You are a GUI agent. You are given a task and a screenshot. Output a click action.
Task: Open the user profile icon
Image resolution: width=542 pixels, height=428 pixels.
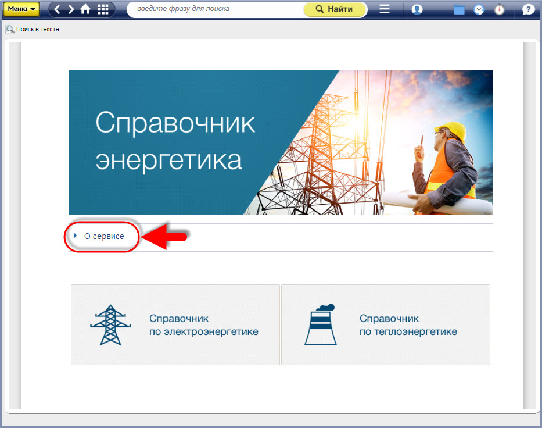[x=417, y=9]
